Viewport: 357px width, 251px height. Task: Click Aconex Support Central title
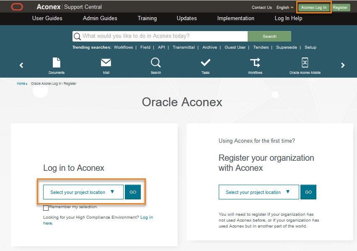pos(69,7)
